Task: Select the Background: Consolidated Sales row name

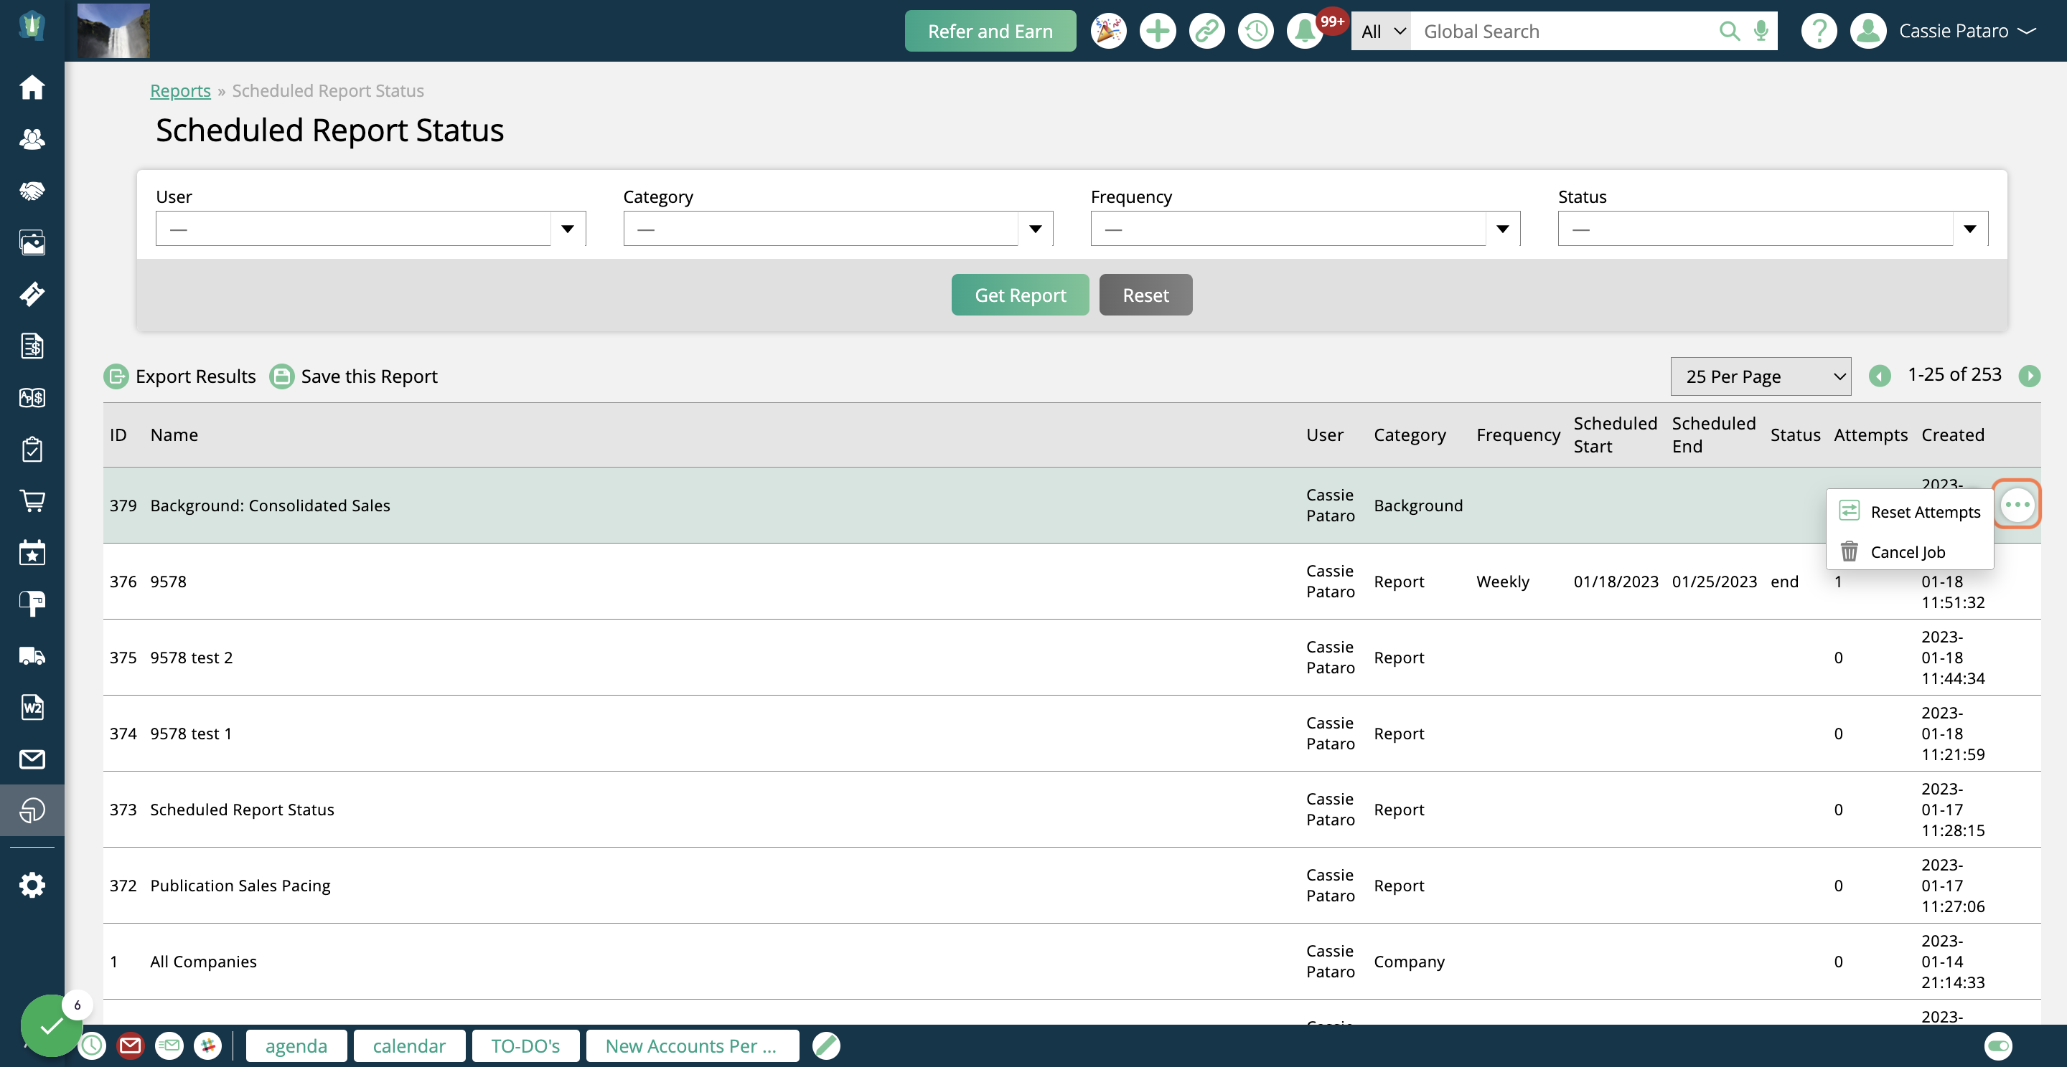Action: point(270,505)
